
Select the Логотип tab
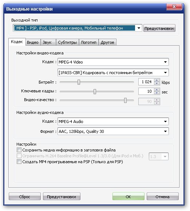click(x=89, y=42)
